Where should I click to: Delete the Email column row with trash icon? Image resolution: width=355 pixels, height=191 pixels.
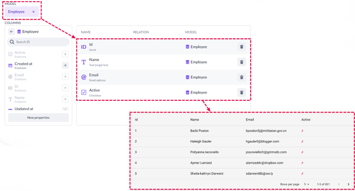click(x=242, y=77)
